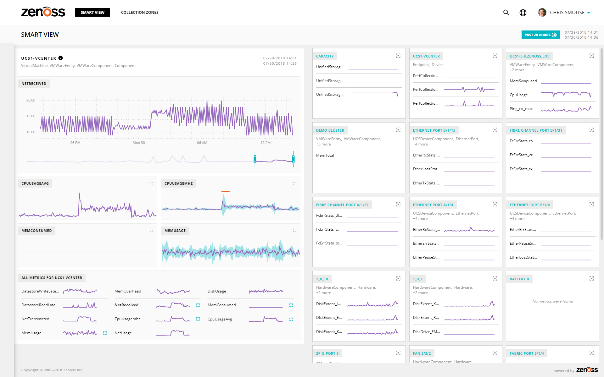
Task: Click the Past 24 Hours button
Action: 540,35
